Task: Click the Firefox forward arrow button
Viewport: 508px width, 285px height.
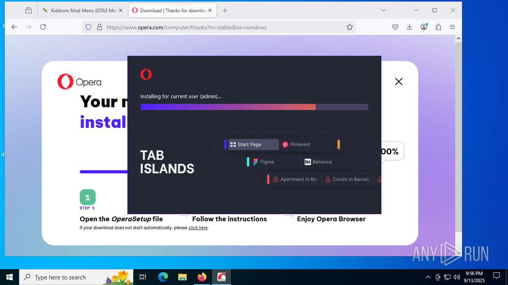Action: pyautogui.click(x=29, y=27)
